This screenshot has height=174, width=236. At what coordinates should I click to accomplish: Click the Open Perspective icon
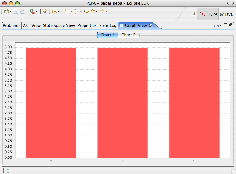click(x=194, y=14)
